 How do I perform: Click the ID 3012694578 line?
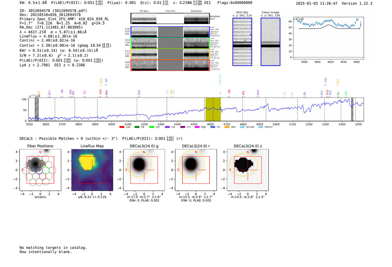point(53,11)
